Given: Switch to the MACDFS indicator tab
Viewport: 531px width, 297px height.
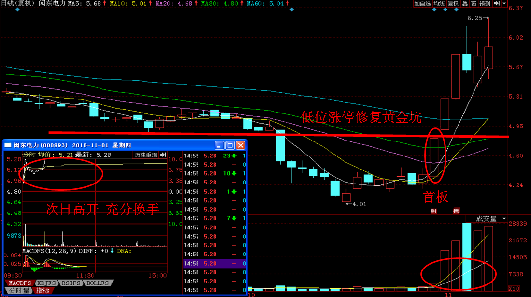Looking at the screenshot, I should [20, 283].
